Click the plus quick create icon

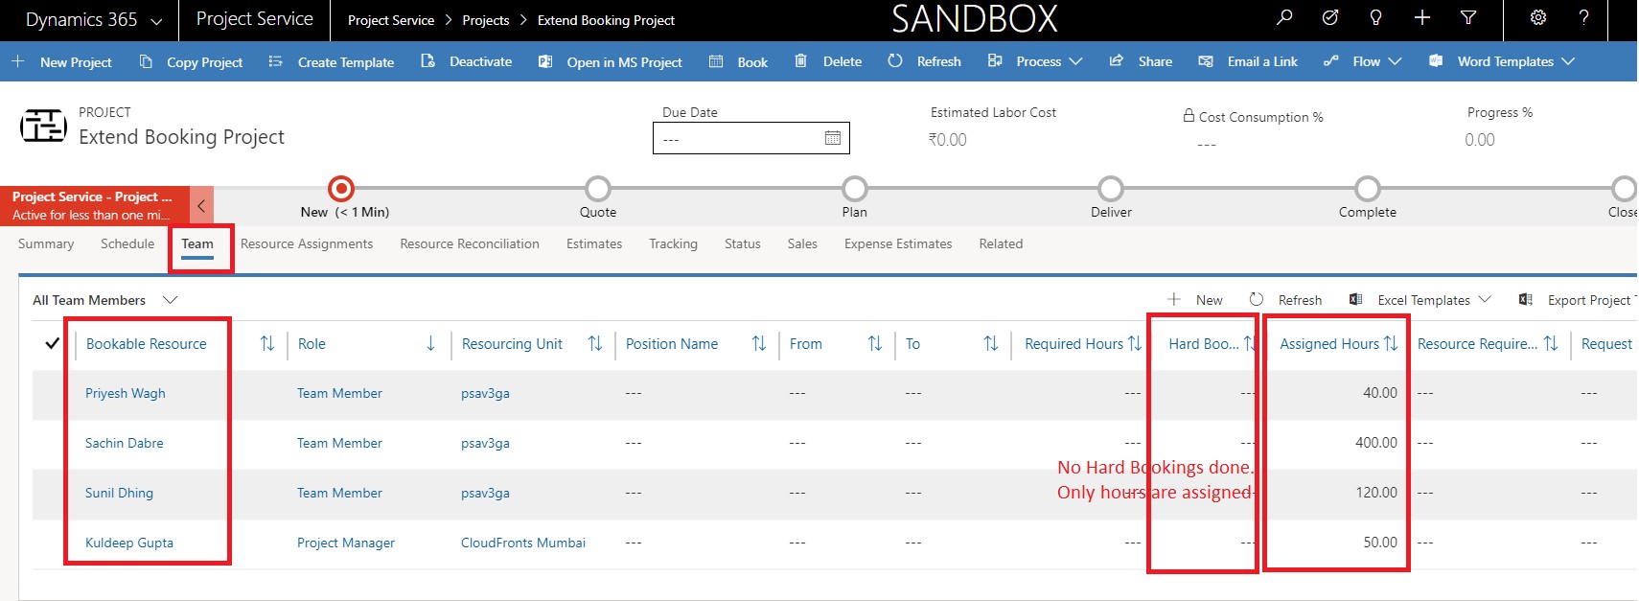click(x=1422, y=17)
